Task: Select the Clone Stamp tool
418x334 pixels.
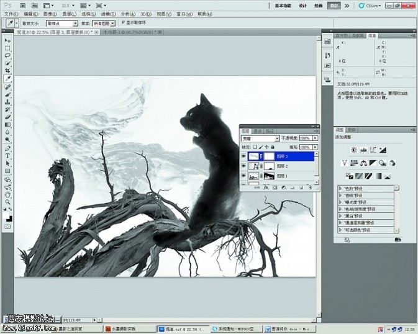Action: click(x=7, y=102)
